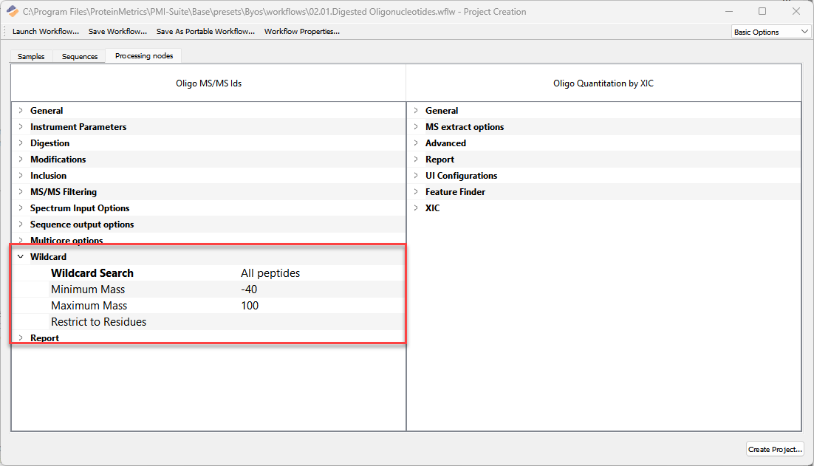The height and width of the screenshot is (466, 814).
Task: Click the Byos app icon in title bar
Action: (12, 12)
